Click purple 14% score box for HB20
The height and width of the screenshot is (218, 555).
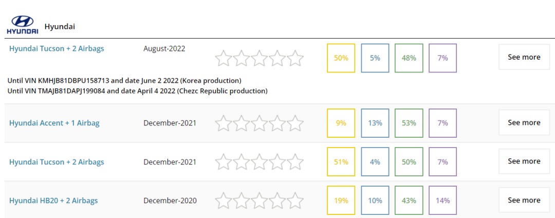[442, 201]
